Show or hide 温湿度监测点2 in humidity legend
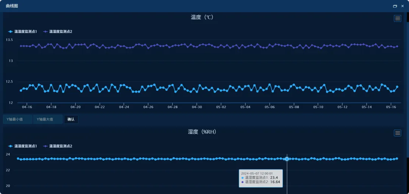409x194 pixels. (x=58, y=146)
